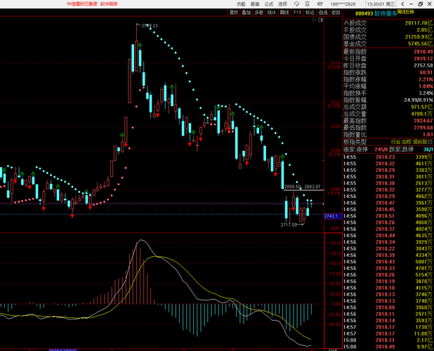Open the 选项 menu
The width and height of the screenshot is (434, 351).
(x=282, y=4)
